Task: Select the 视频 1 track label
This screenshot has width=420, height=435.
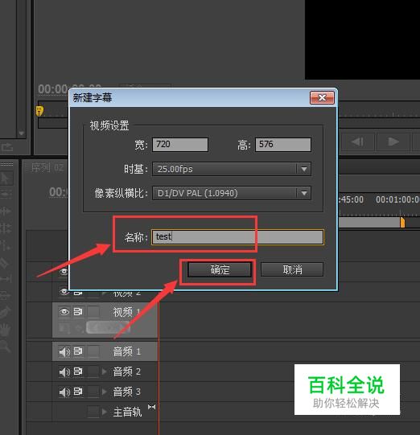Action: (x=126, y=312)
